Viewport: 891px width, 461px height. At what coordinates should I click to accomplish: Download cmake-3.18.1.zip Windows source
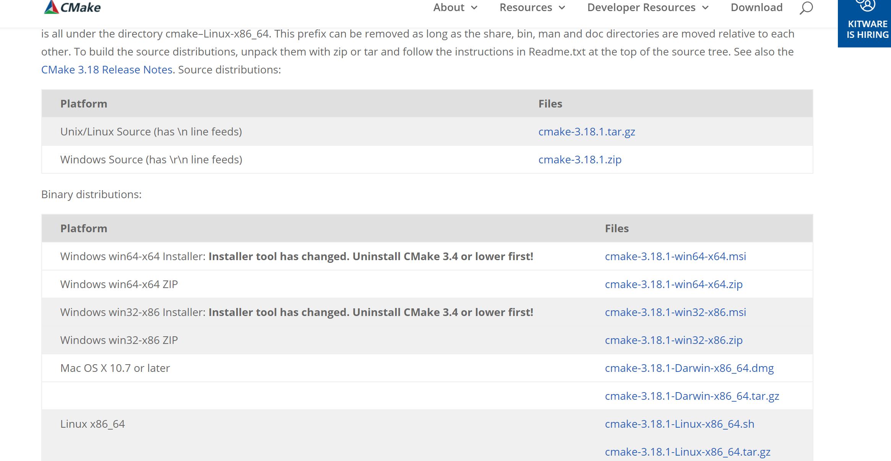580,160
